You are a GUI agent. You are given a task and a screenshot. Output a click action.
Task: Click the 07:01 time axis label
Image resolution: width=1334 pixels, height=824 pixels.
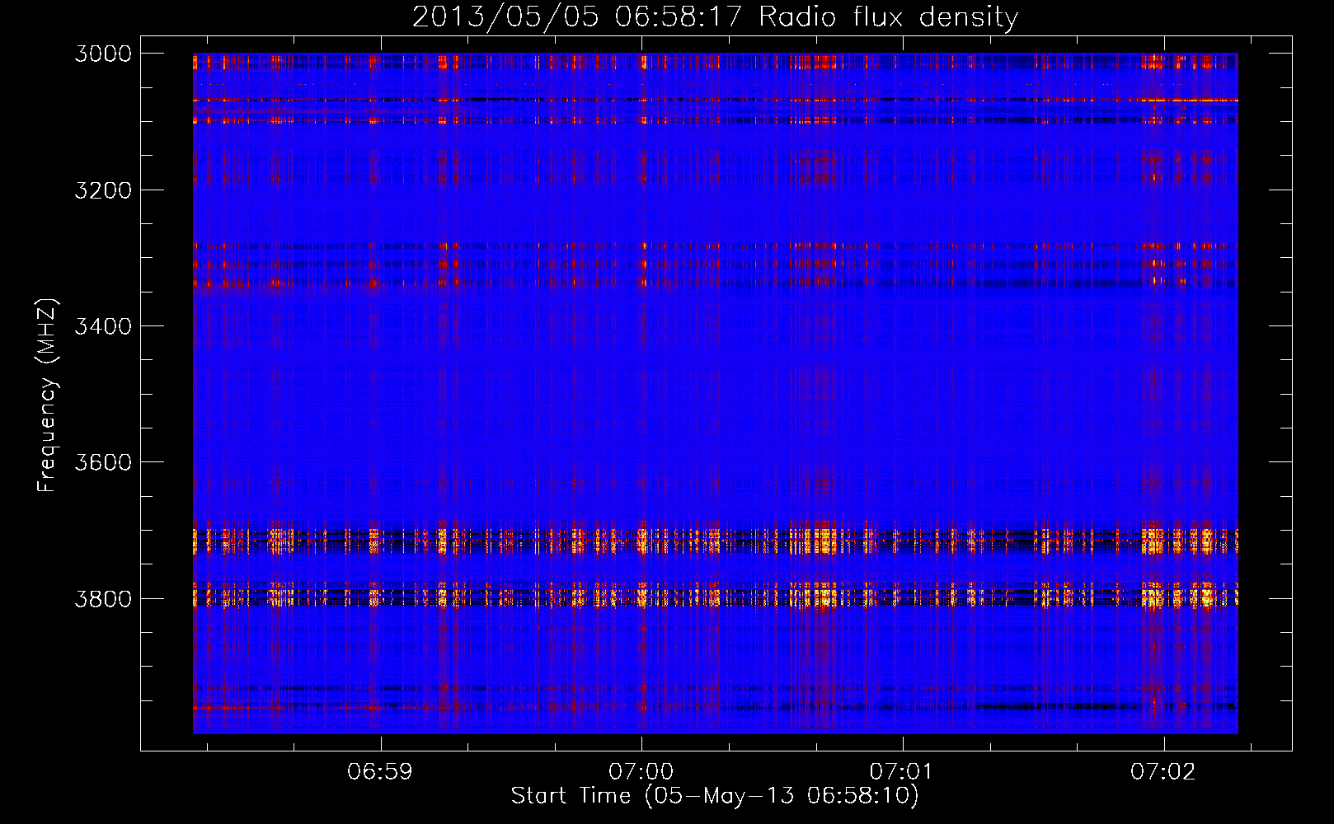[902, 772]
